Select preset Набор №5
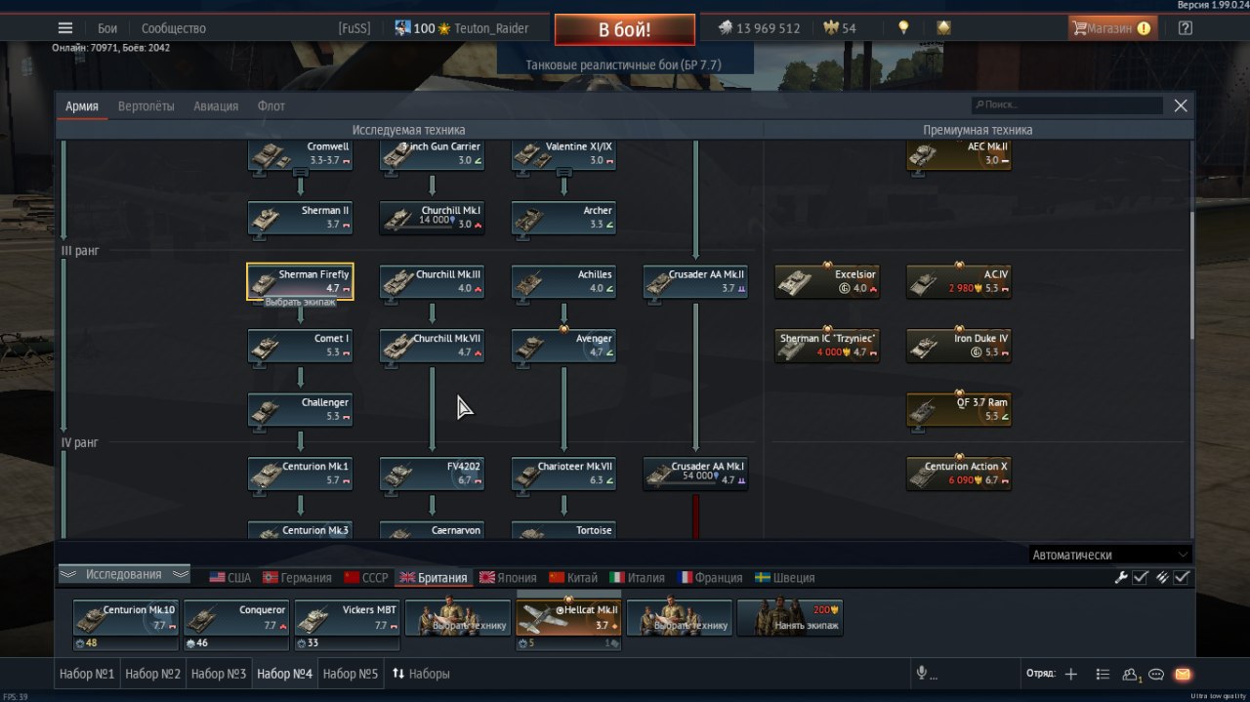Image resolution: width=1250 pixels, height=702 pixels. [x=351, y=674]
